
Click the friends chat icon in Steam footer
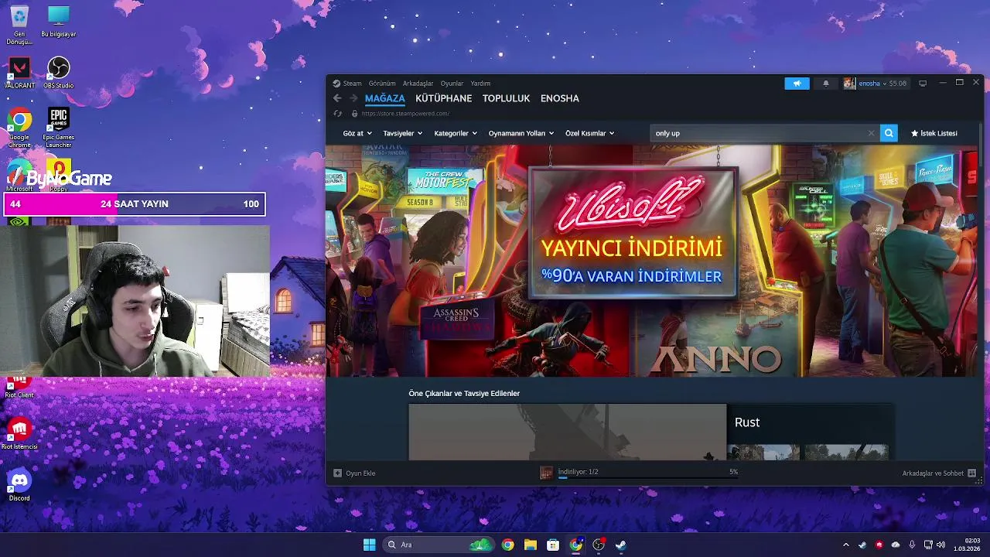tap(972, 473)
